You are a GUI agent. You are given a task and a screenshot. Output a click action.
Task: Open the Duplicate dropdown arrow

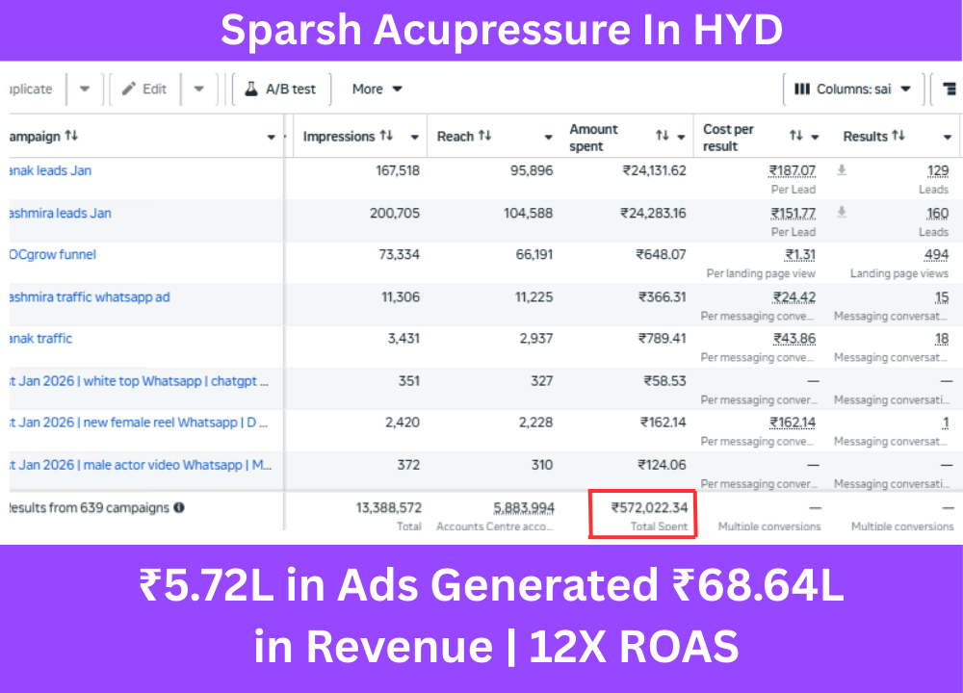[85, 89]
